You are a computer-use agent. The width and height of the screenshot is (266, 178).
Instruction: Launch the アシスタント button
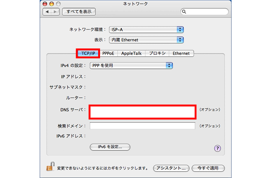coord(171,168)
